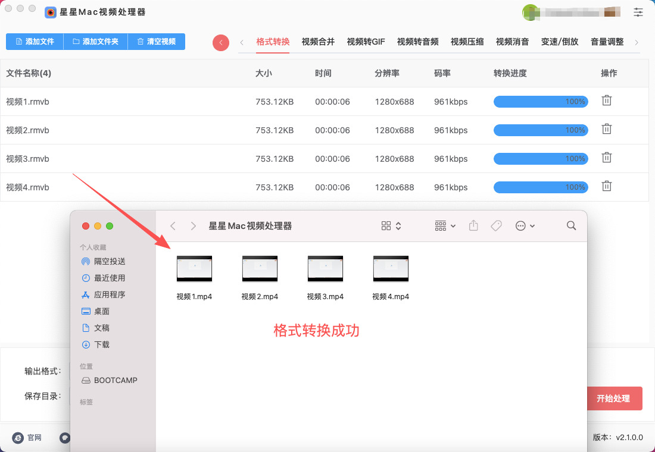Switch to the 格式转换 tab

click(x=273, y=42)
